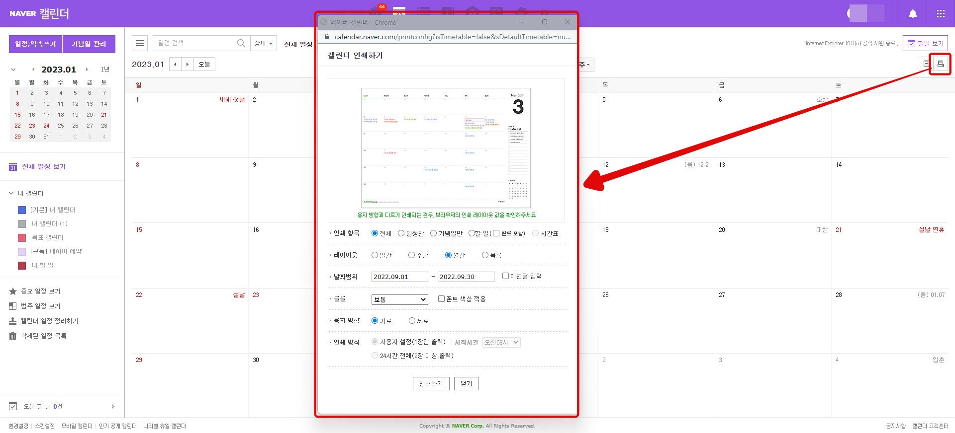Click 오늘 button
The height and width of the screenshot is (433, 955).
204,64
